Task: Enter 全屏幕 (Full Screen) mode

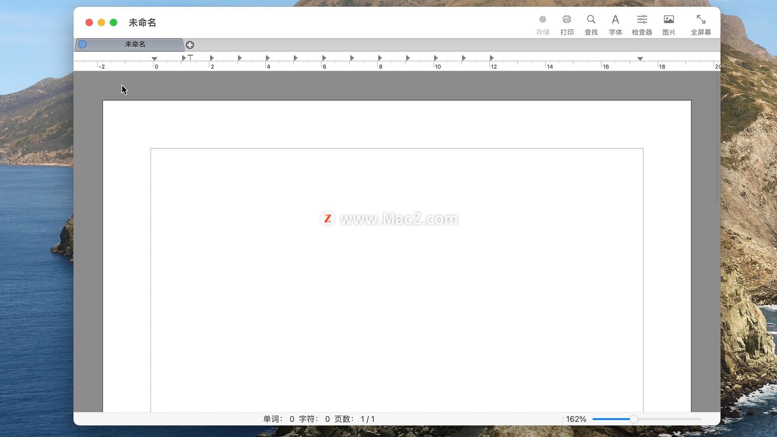Action: (x=701, y=20)
